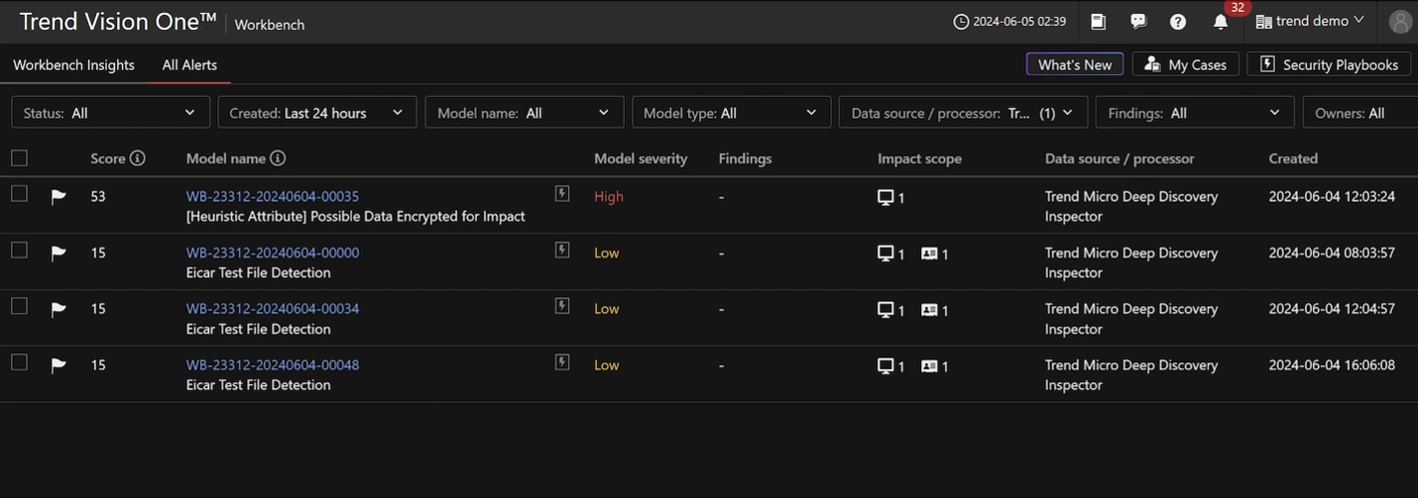Click the Trend Vision One title
The image size is (1418, 502).
118,22
